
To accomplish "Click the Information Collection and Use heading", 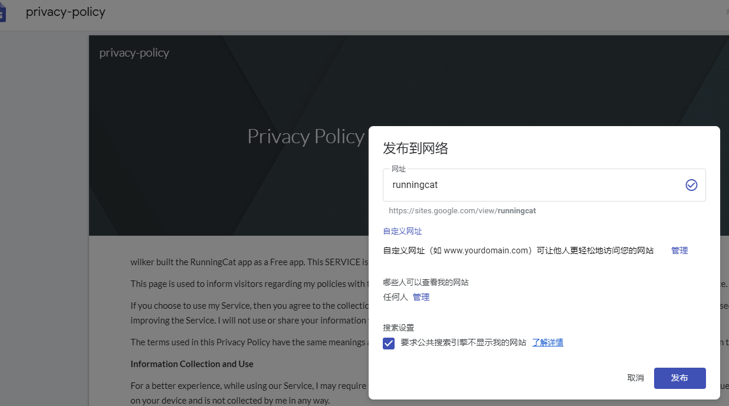I will [192, 364].
